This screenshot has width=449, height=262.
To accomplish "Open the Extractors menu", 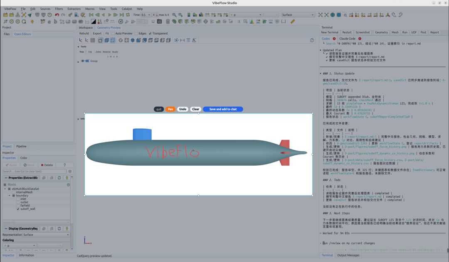I will coord(74,9).
